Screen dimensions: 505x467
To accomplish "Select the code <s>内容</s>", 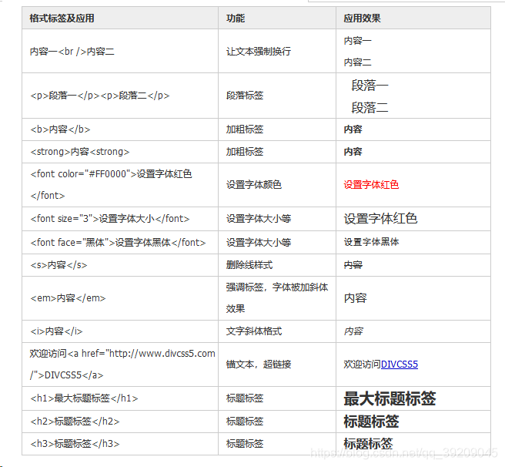I will click(59, 265).
